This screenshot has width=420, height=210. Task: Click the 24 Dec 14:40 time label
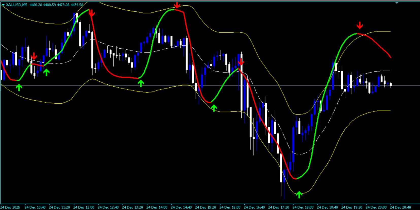point(181,207)
